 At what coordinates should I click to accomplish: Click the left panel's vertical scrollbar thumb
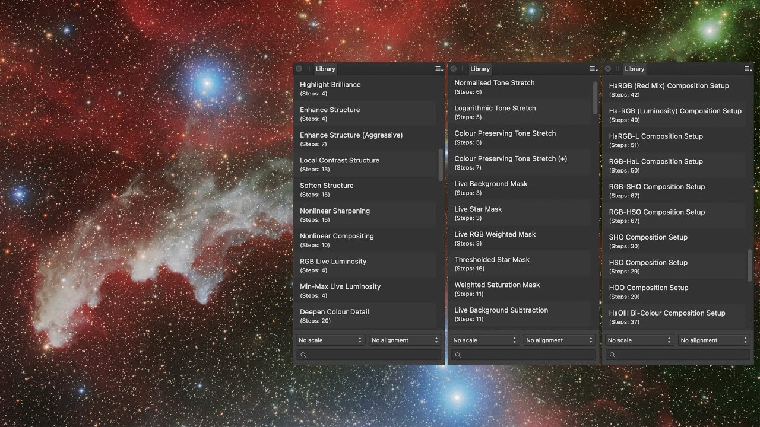441,165
